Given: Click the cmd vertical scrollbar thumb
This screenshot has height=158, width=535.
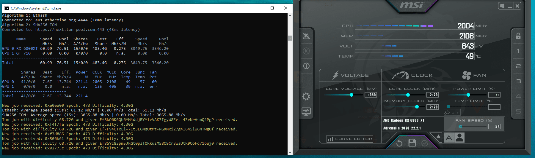Looking at the screenshot, I should pyautogui.click(x=290, y=38).
